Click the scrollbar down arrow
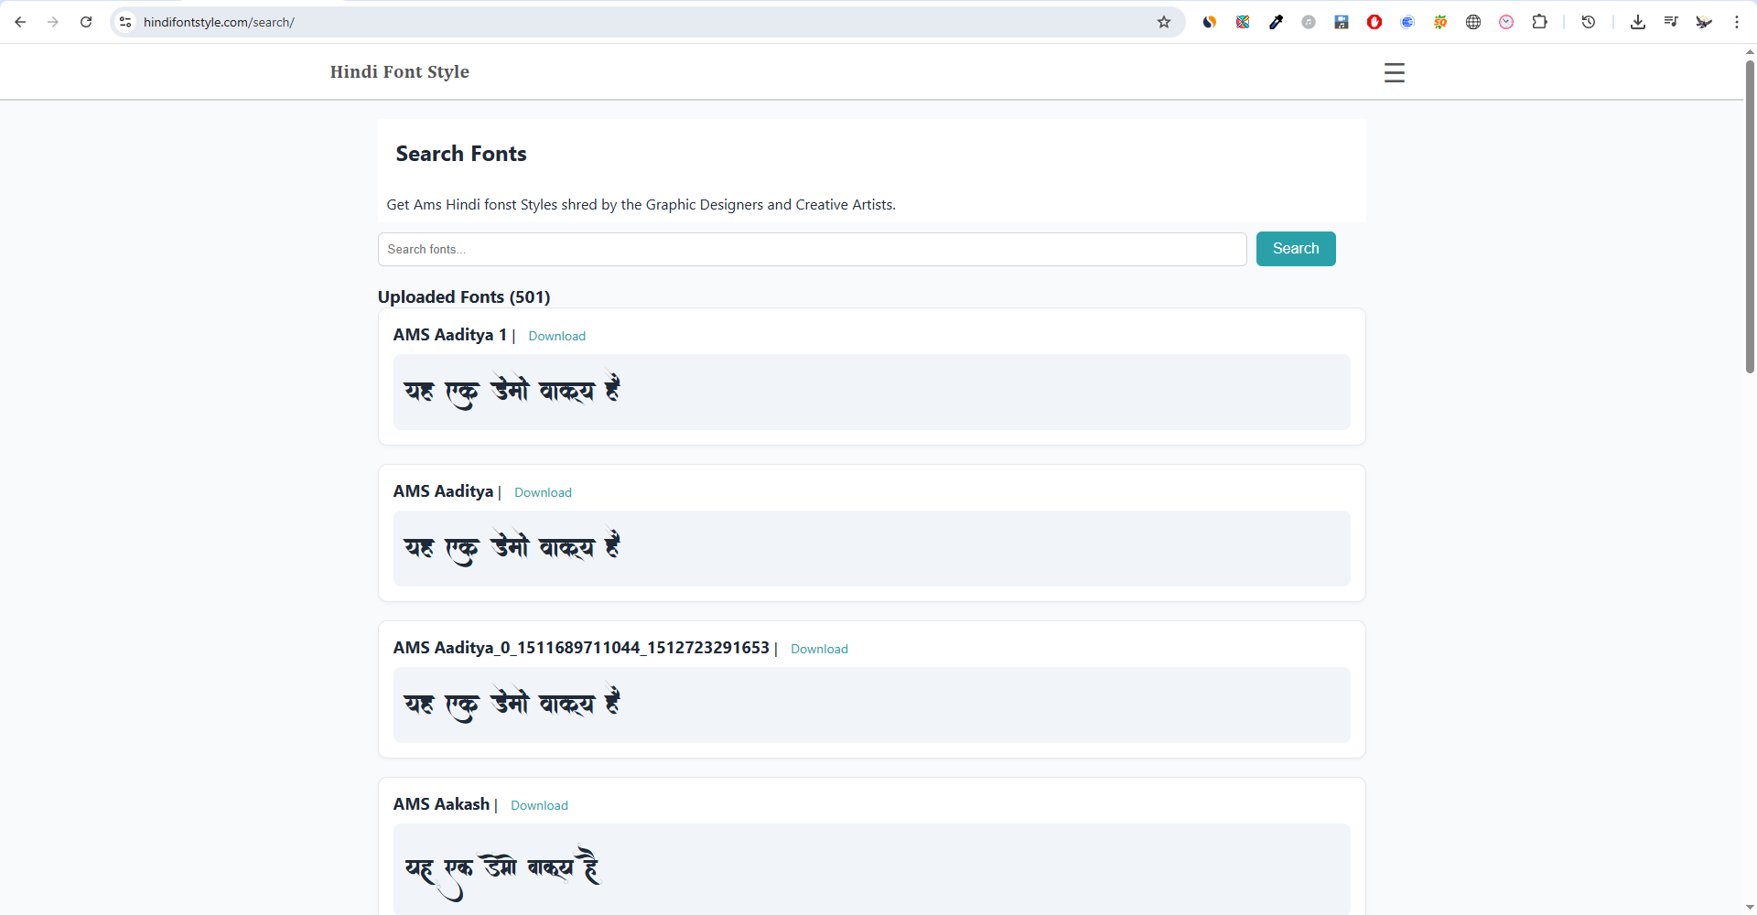This screenshot has width=1757, height=915. pyautogui.click(x=1750, y=908)
